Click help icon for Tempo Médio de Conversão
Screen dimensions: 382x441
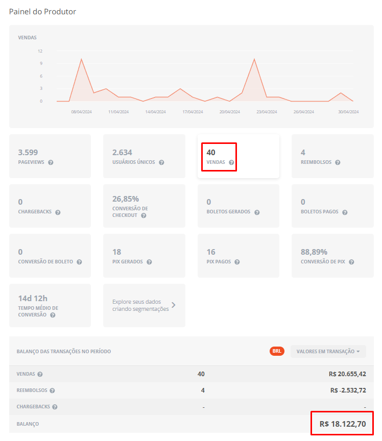53,315
